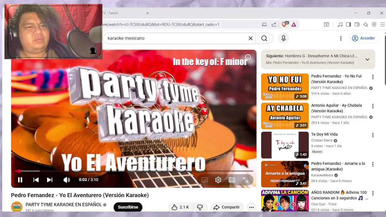
Task: Open Brave Rewards triangle icon
Action: coord(294,24)
